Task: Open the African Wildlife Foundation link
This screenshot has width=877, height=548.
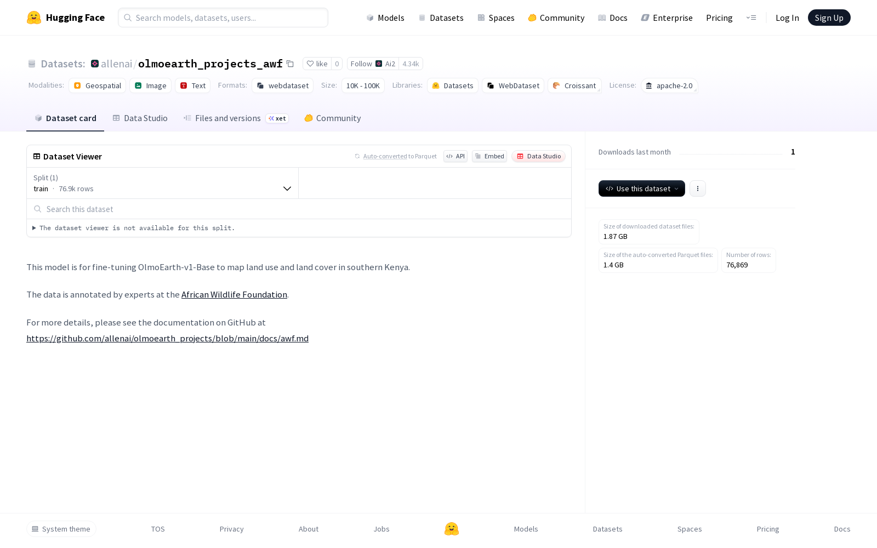Action: (234, 295)
